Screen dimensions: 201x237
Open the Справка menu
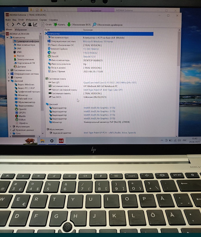(x=53, y=20)
